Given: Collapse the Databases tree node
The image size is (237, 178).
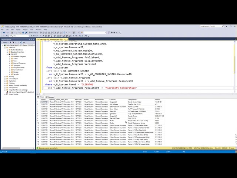Looking at the screenshot, I should [x=5, y=47].
